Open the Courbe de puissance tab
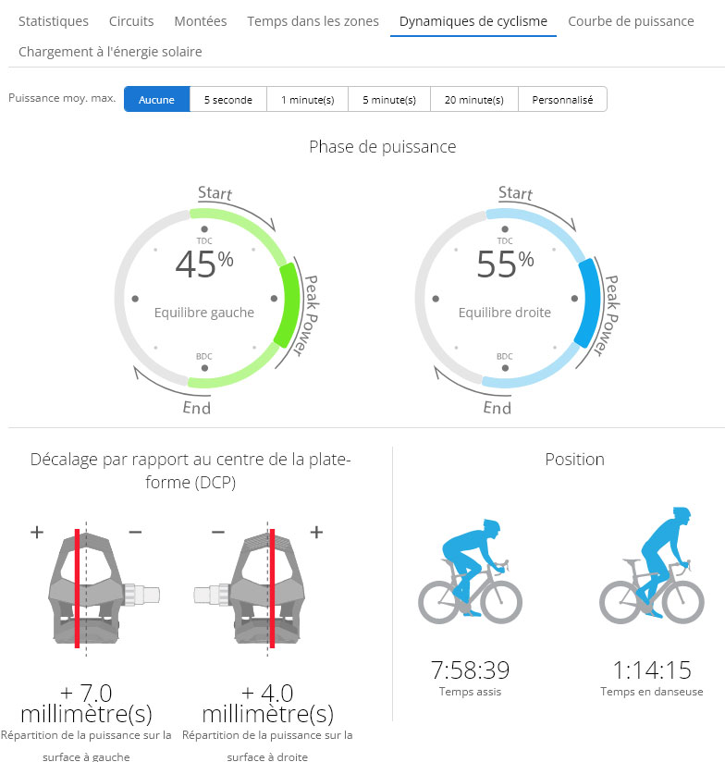The height and width of the screenshot is (762, 725). [631, 21]
